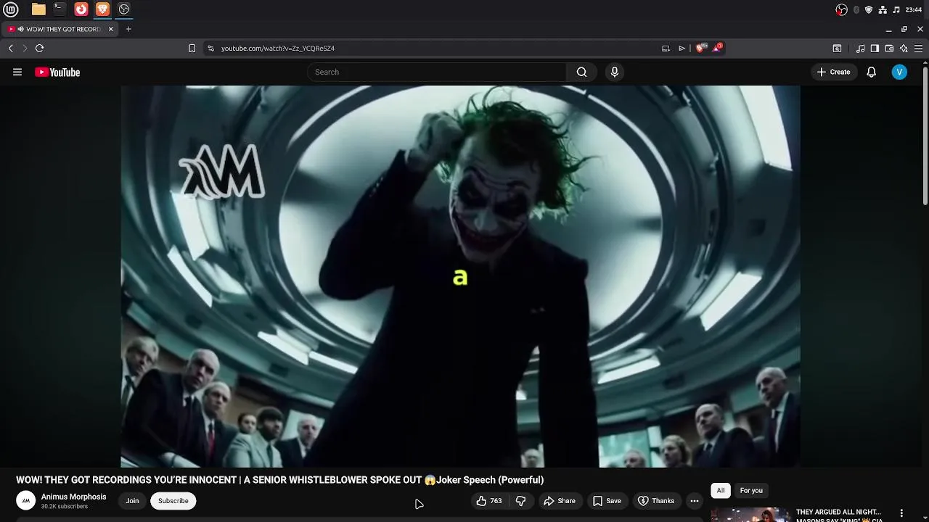Install or cast icon in address bar
Viewport: 929px width, 522px height.
tap(666, 49)
